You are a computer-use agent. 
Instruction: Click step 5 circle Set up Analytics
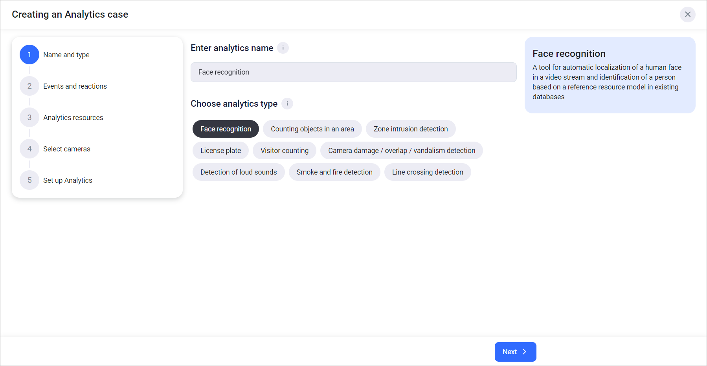29,180
